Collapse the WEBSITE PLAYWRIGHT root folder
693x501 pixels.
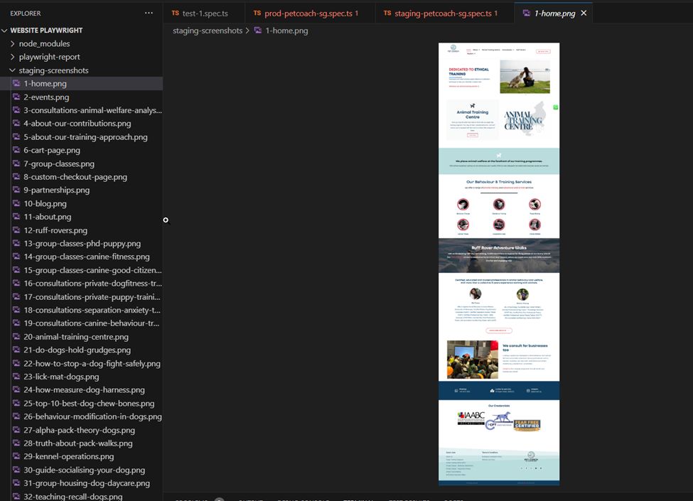tap(5, 31)
